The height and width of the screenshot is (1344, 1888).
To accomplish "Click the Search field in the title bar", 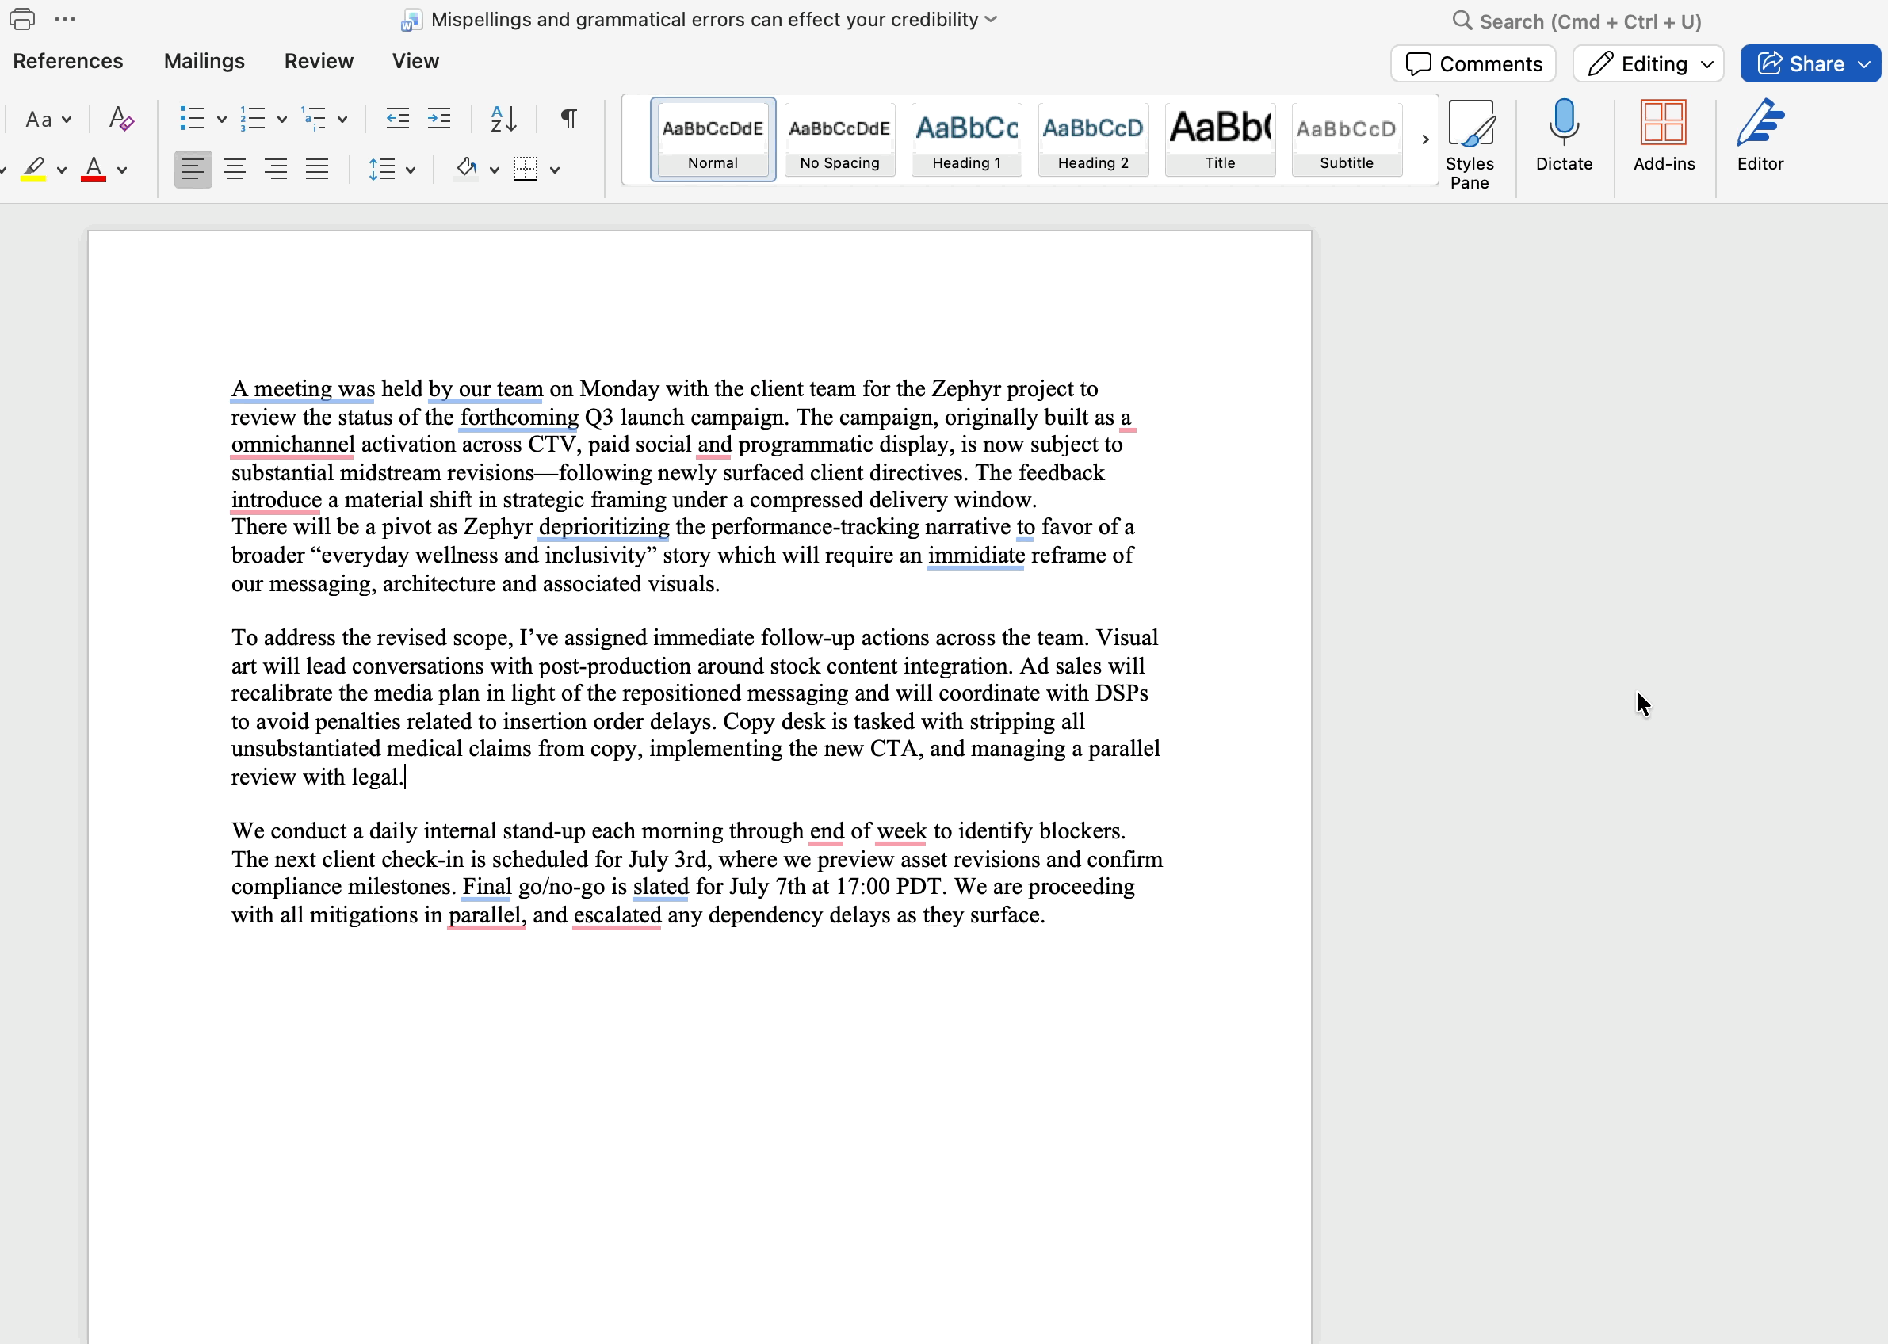I will click(x=1577, y=21).
